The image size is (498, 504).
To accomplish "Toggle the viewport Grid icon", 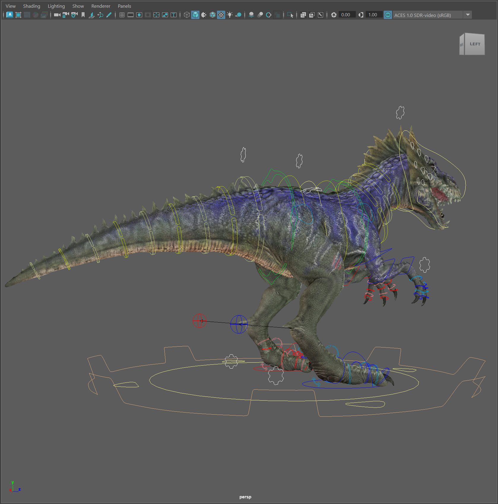I will 122,15.
